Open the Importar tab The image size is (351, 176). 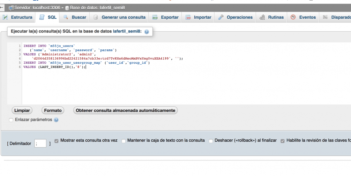198,17
